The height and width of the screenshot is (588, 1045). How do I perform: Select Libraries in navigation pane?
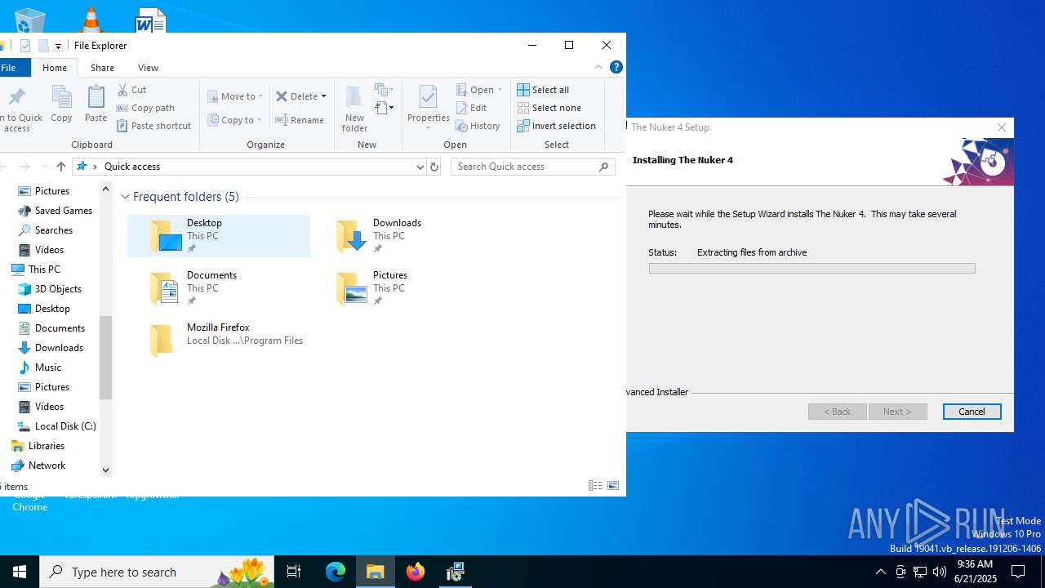tap(47, 446)
